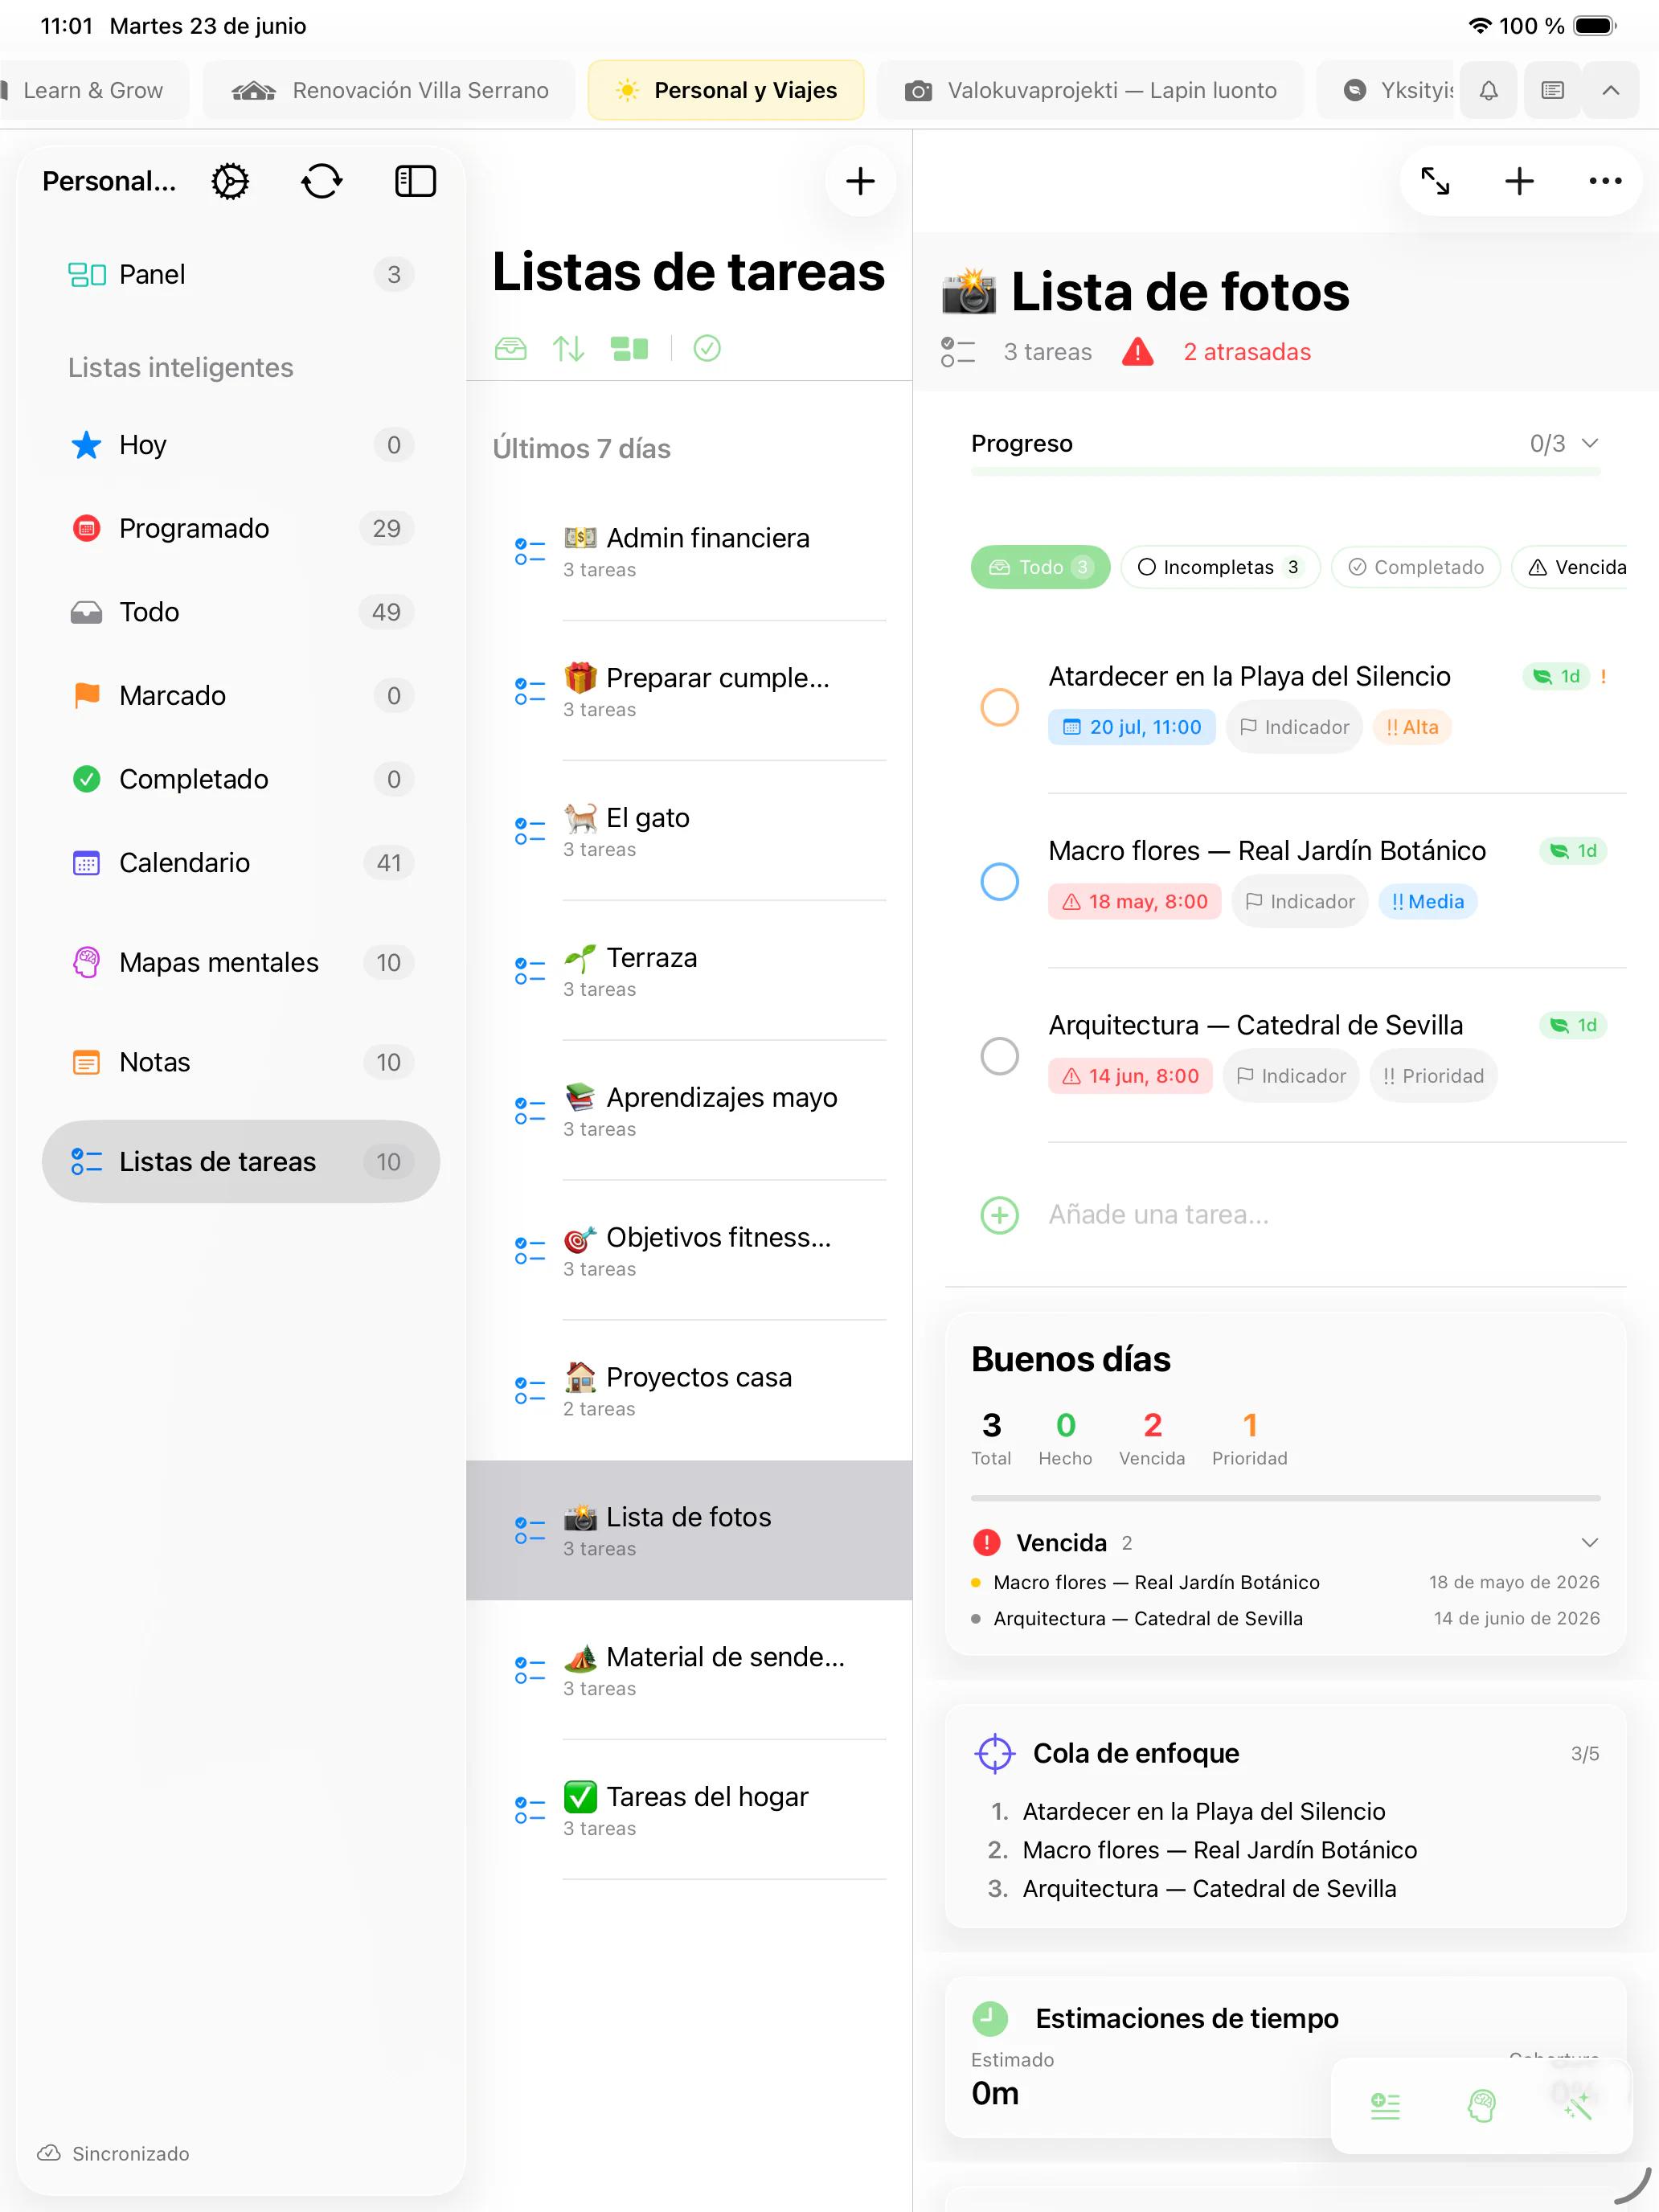Select the Personal y Viajes tab
Image resolution: width=1659 pixels, height=2212 pixels.
(726, 91)
